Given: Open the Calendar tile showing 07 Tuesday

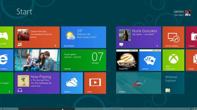Looking at the screenshot, I should tap(83, 60).
